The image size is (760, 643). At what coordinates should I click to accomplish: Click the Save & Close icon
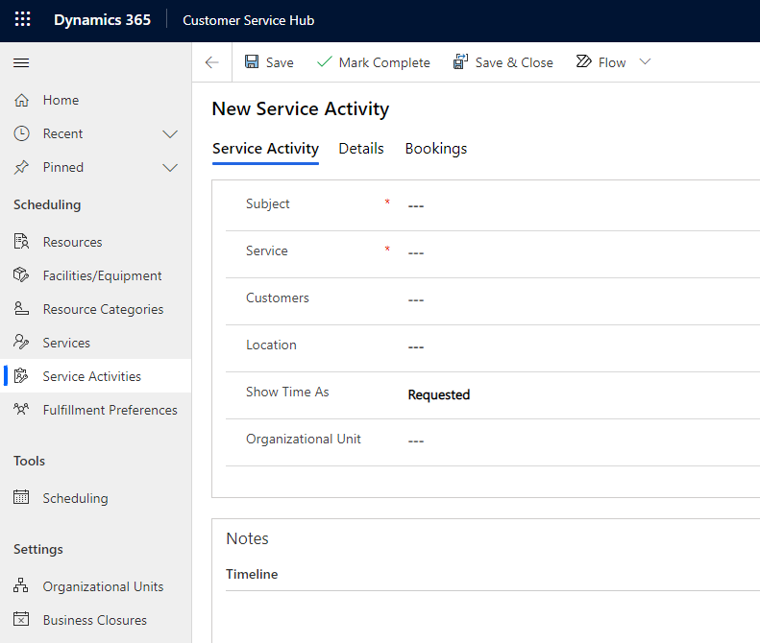point(460,61)
